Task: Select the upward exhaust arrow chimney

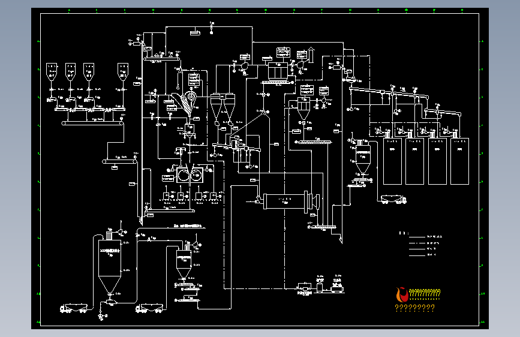Action: tap(311, 55)
